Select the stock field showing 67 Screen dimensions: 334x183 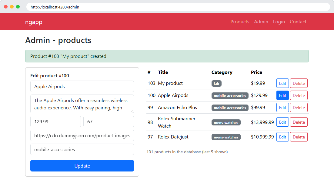point(109,121)
